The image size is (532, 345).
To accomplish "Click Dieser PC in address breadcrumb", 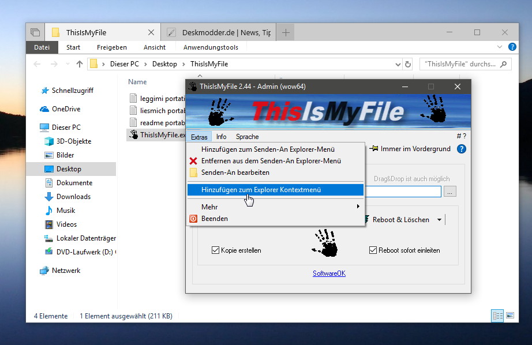I will (125, 64).
